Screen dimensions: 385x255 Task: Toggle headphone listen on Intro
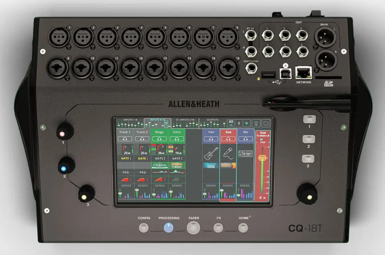[x=177, y=139]
